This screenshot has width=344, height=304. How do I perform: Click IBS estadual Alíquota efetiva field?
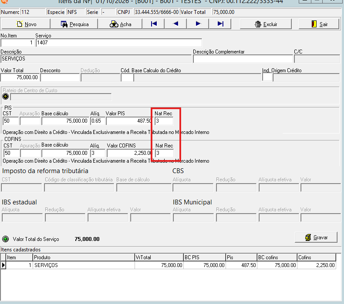(108, 218)
